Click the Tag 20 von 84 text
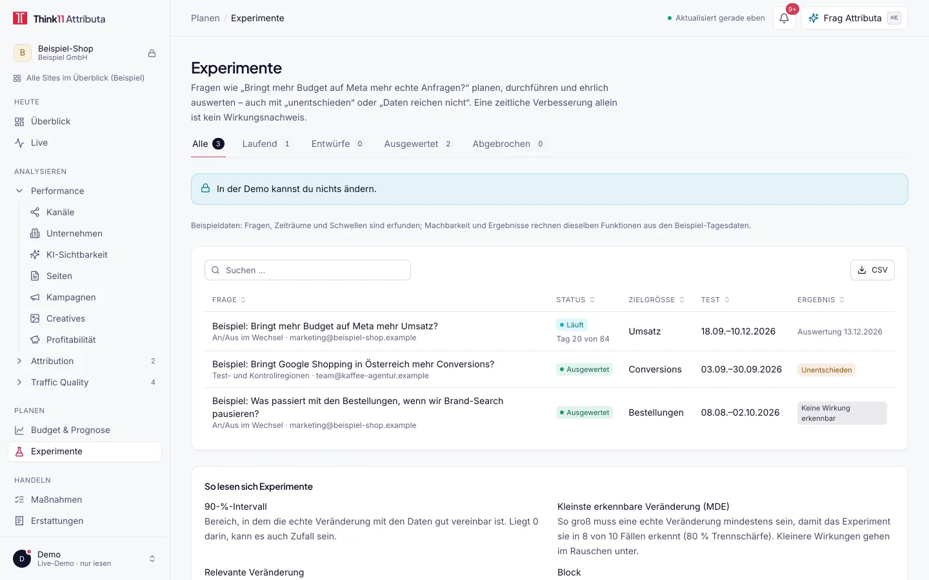The image size is (929, 580). coord(583,339)
